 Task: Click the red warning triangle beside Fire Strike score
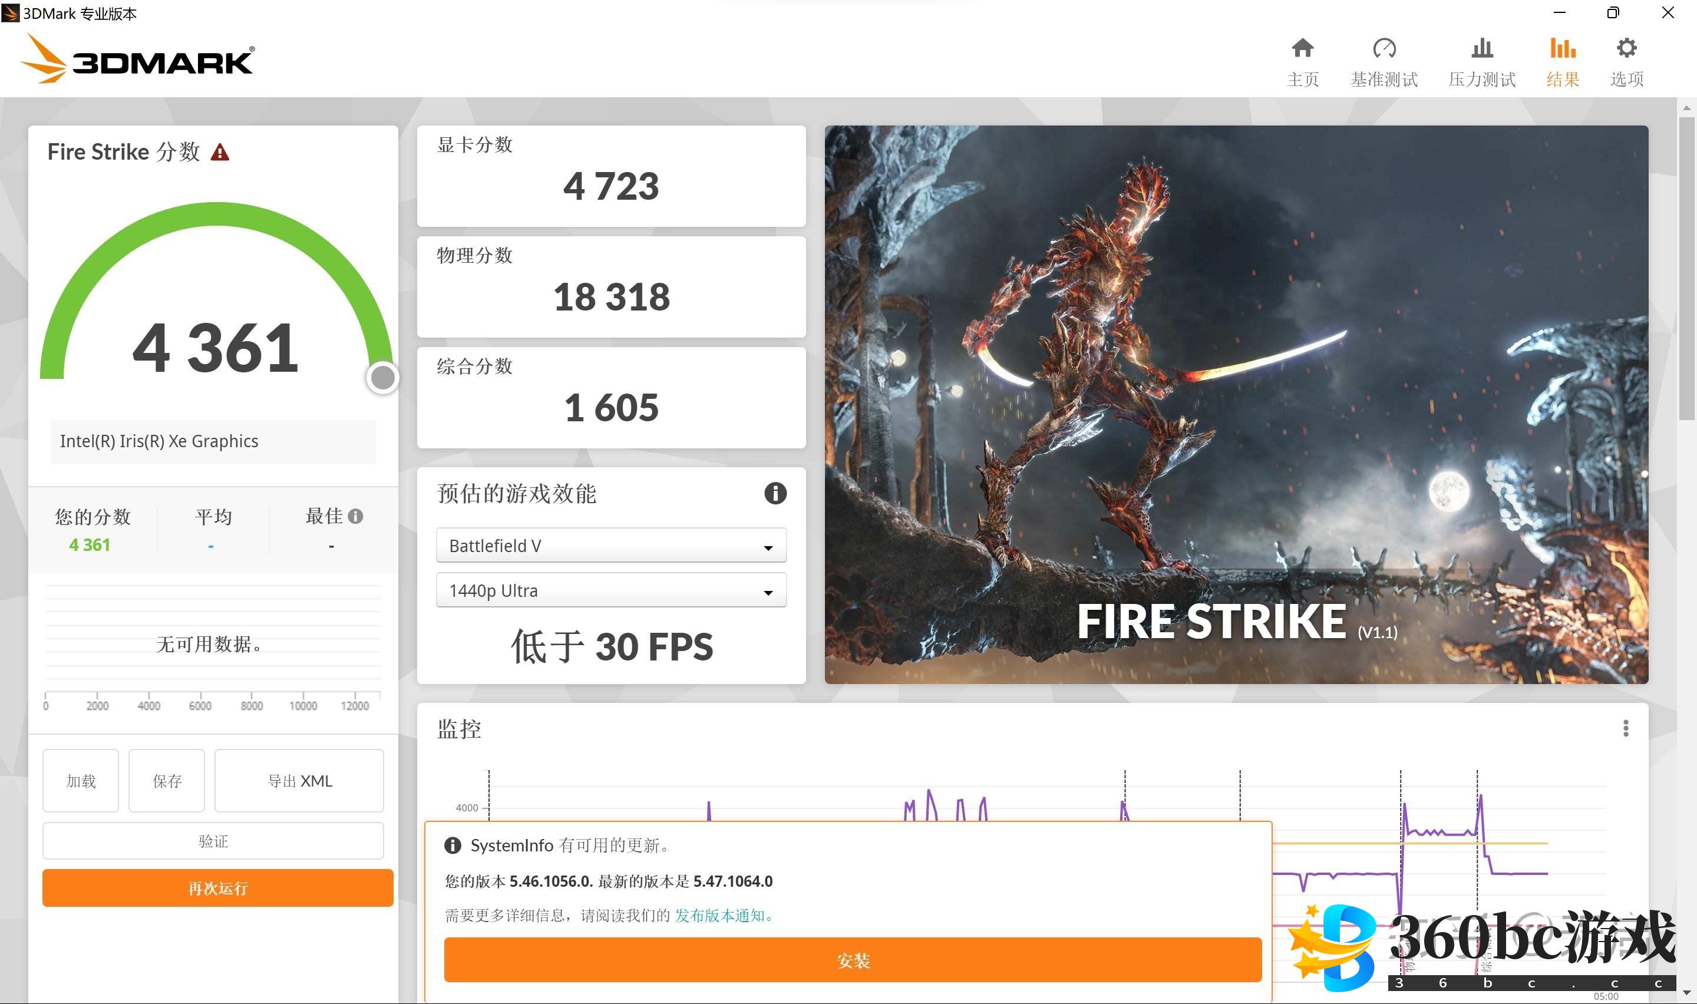220,152
